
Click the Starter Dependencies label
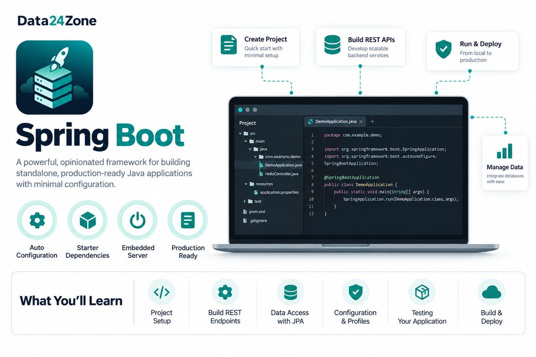point(88,252)
